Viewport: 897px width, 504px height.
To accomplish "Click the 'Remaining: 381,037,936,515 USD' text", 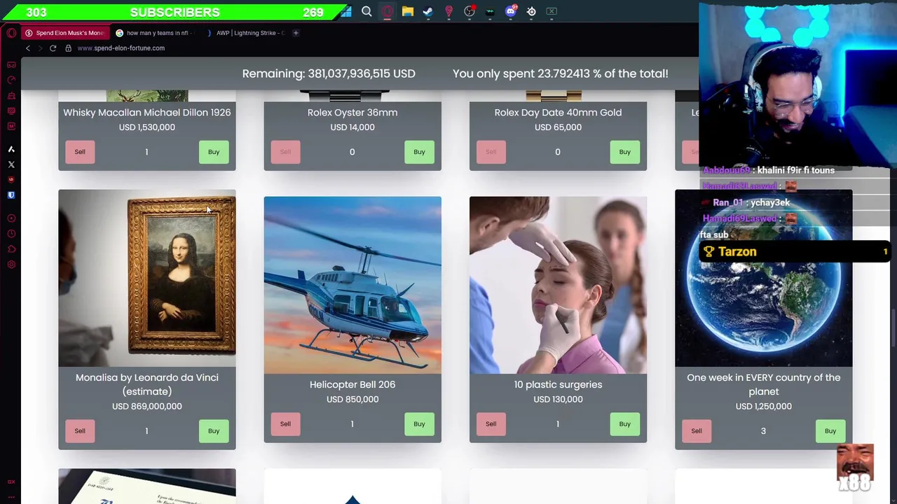I will (329, 73).
